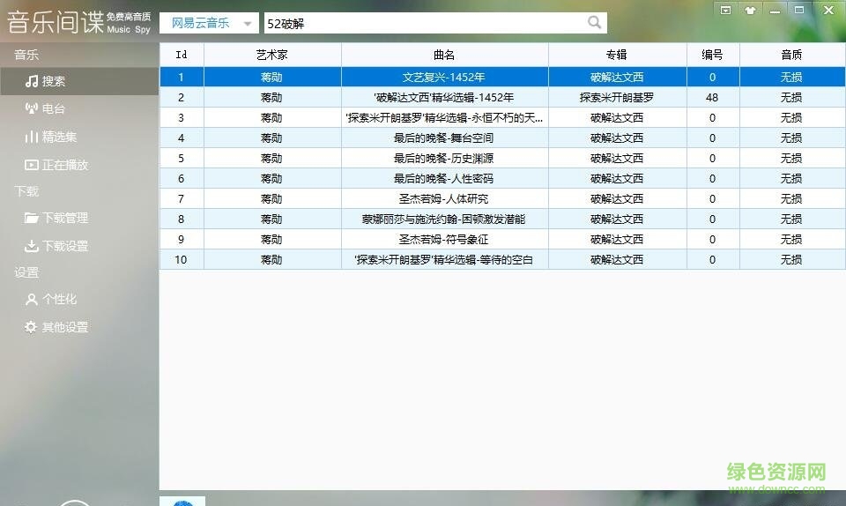Click the folder icon beside 下载管理
Image resolution: width=846 pixels, height=506 pixels.
pyautogui.click(x=32, y=218)
